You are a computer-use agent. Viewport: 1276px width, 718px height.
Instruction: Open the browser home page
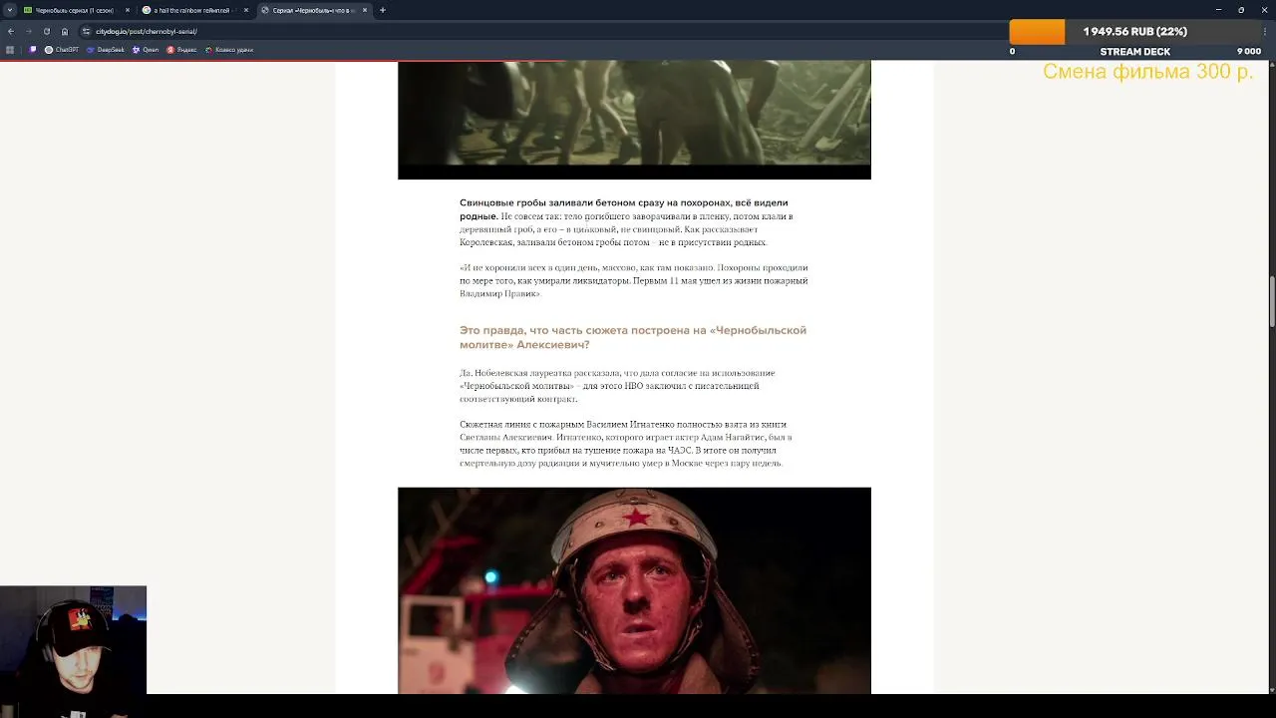65,31
